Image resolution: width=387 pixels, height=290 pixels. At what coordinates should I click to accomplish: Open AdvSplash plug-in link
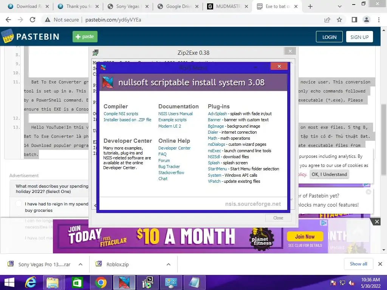point(217,114)
